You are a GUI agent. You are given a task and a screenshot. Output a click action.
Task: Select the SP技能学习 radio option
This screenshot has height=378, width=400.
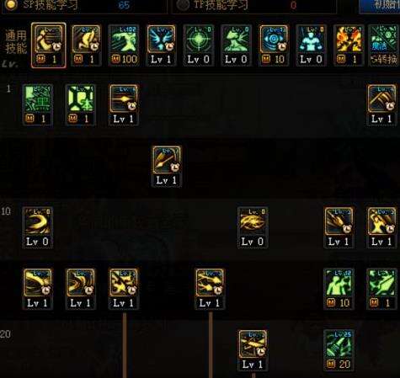point(10,5)
